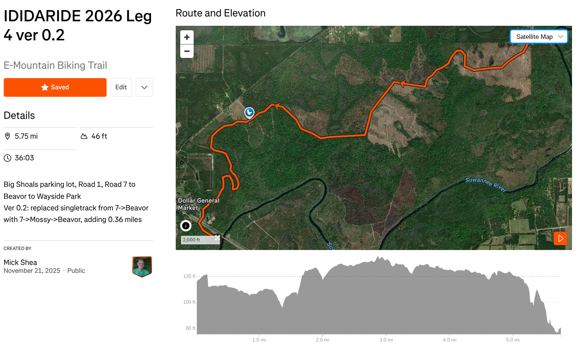Click the distance pin icon by 5.75 mi
This screenshot has height=358, width=584.
(x=7, y=136)
